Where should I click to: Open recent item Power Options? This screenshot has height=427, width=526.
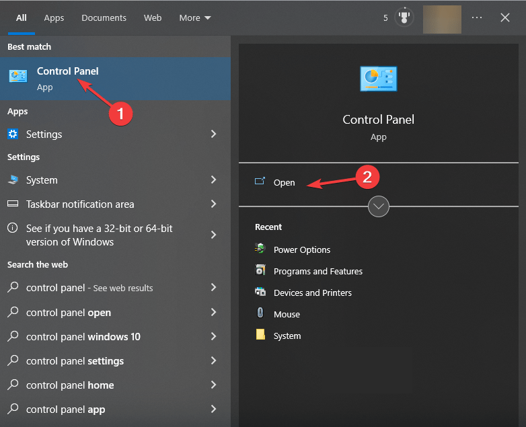click(301, 249)
